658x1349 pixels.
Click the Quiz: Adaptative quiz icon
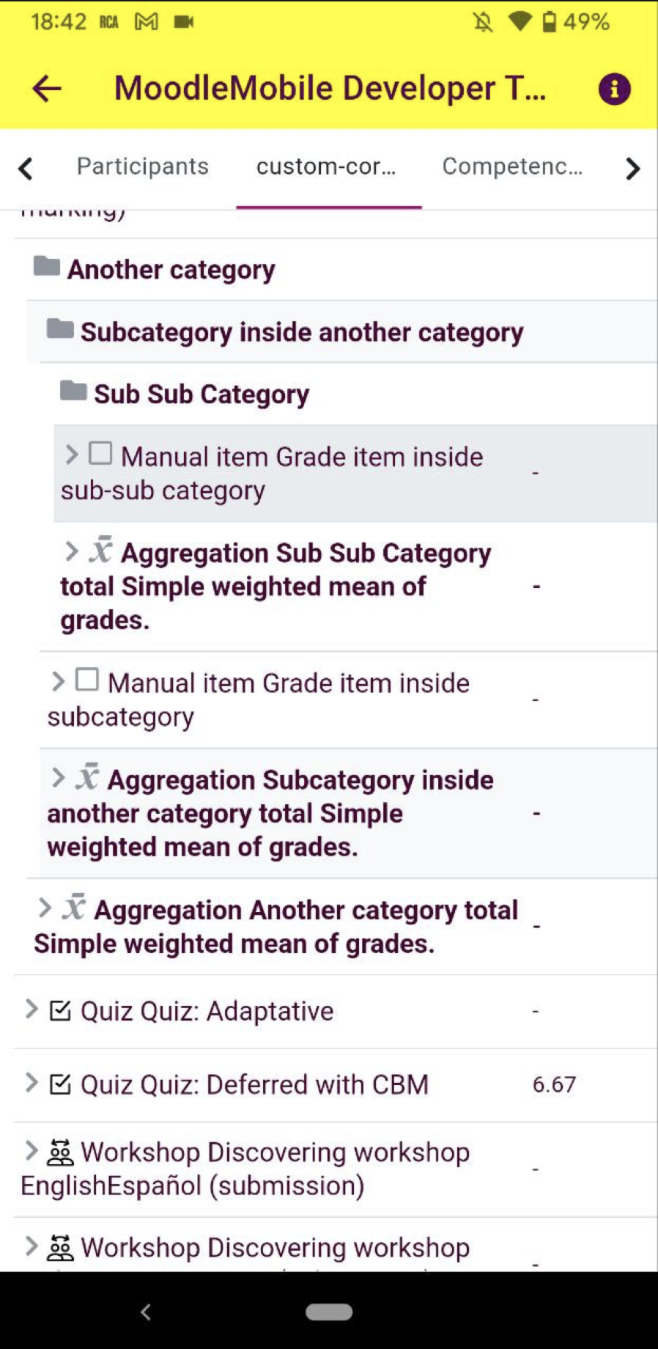(60, 1010)
